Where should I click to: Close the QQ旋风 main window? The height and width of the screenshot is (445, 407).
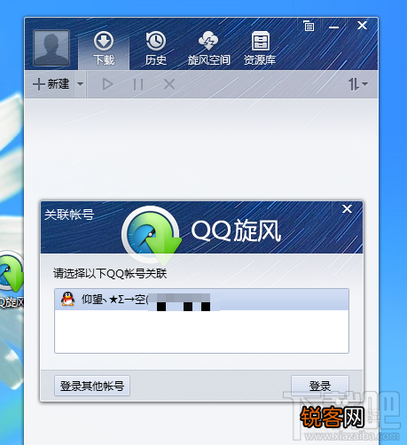click(362, 26)
